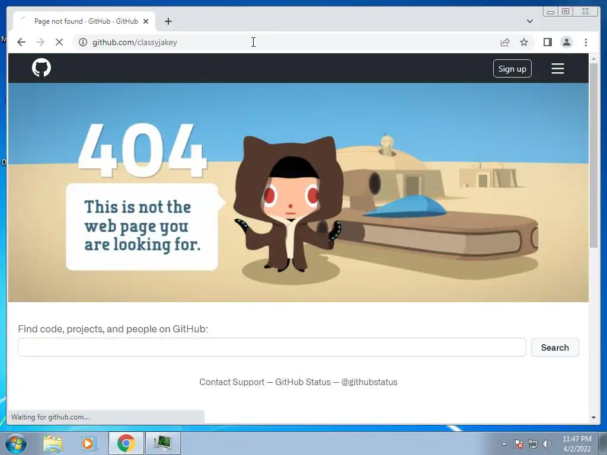Click the Chrome taskbar icon
The width and height of the screenshot is (607, 455).
(x=126, y=443)
